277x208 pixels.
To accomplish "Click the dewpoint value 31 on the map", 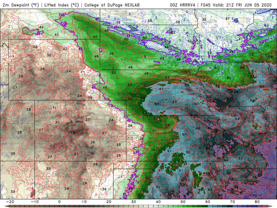I will point(54,108).
